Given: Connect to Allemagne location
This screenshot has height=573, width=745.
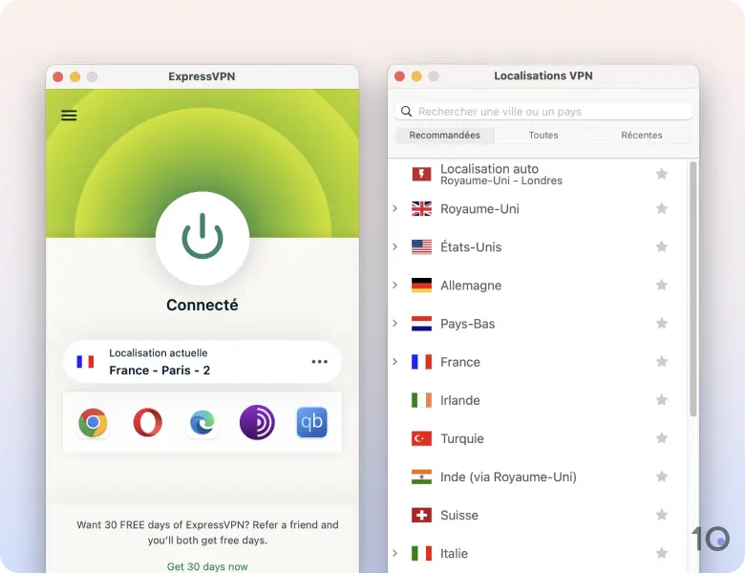Looking at the screenshot, I should coord(471,286).
